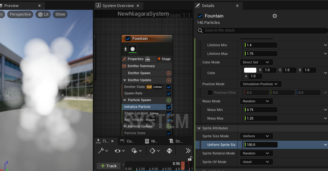Close the Timeline tab
Viewport: 328px width, 171px height.
(112, 141)
